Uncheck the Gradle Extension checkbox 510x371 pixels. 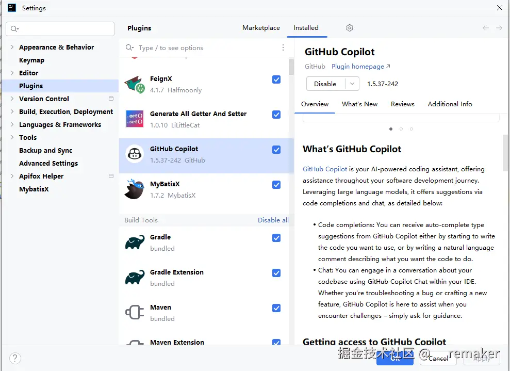(x=276, y=273)
